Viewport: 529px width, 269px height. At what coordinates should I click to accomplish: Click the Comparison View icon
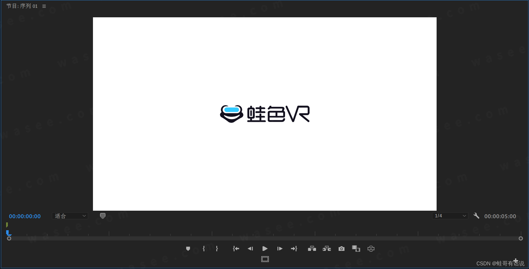356,249
